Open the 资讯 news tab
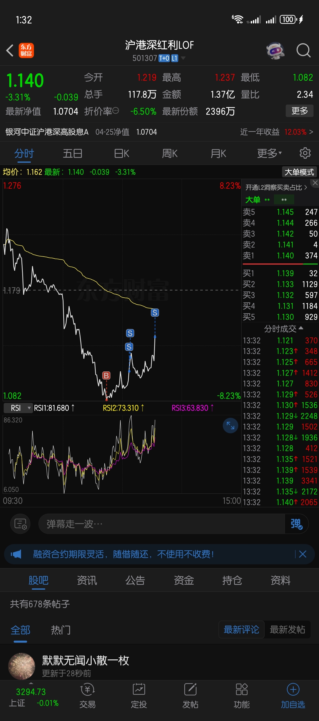 pos(87,580)
